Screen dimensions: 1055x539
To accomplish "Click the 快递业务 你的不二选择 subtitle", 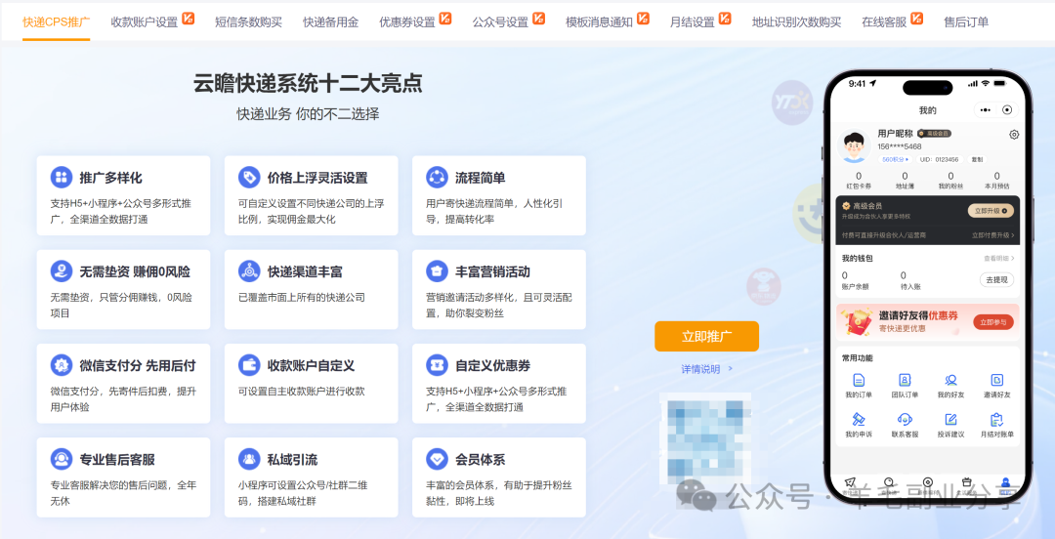I will point(308,113).
